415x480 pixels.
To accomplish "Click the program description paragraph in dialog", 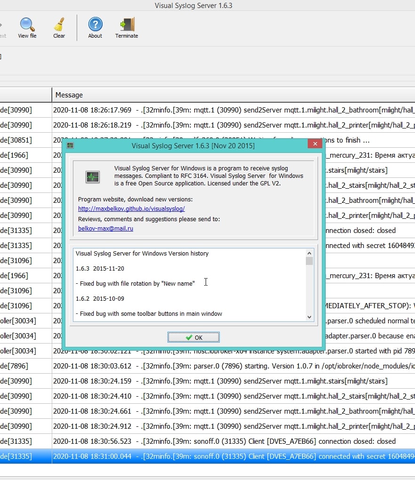I will click(x=209, y=176).
